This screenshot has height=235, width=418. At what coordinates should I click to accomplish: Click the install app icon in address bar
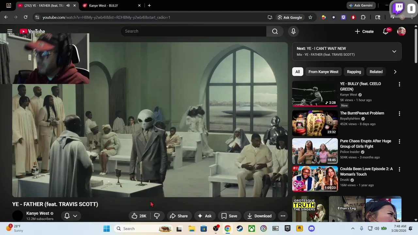pos(270,17)
